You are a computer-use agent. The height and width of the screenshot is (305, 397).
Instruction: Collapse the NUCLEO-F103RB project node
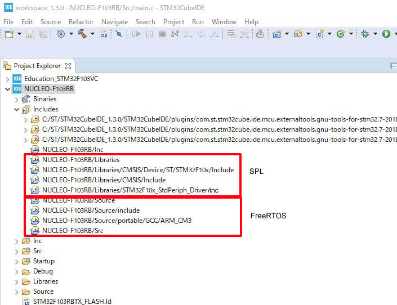click(7, 89)
